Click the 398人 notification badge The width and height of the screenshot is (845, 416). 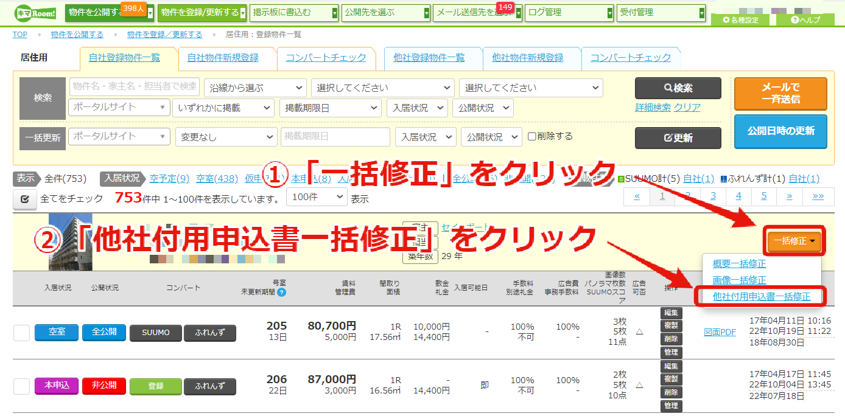[x=132, y=9]
